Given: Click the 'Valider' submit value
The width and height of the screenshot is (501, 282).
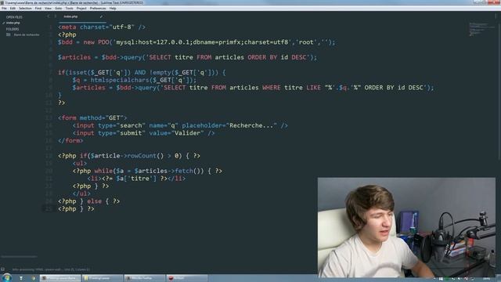Looking at the screenshot, I should pyautogui.click(x=188, y=133).
